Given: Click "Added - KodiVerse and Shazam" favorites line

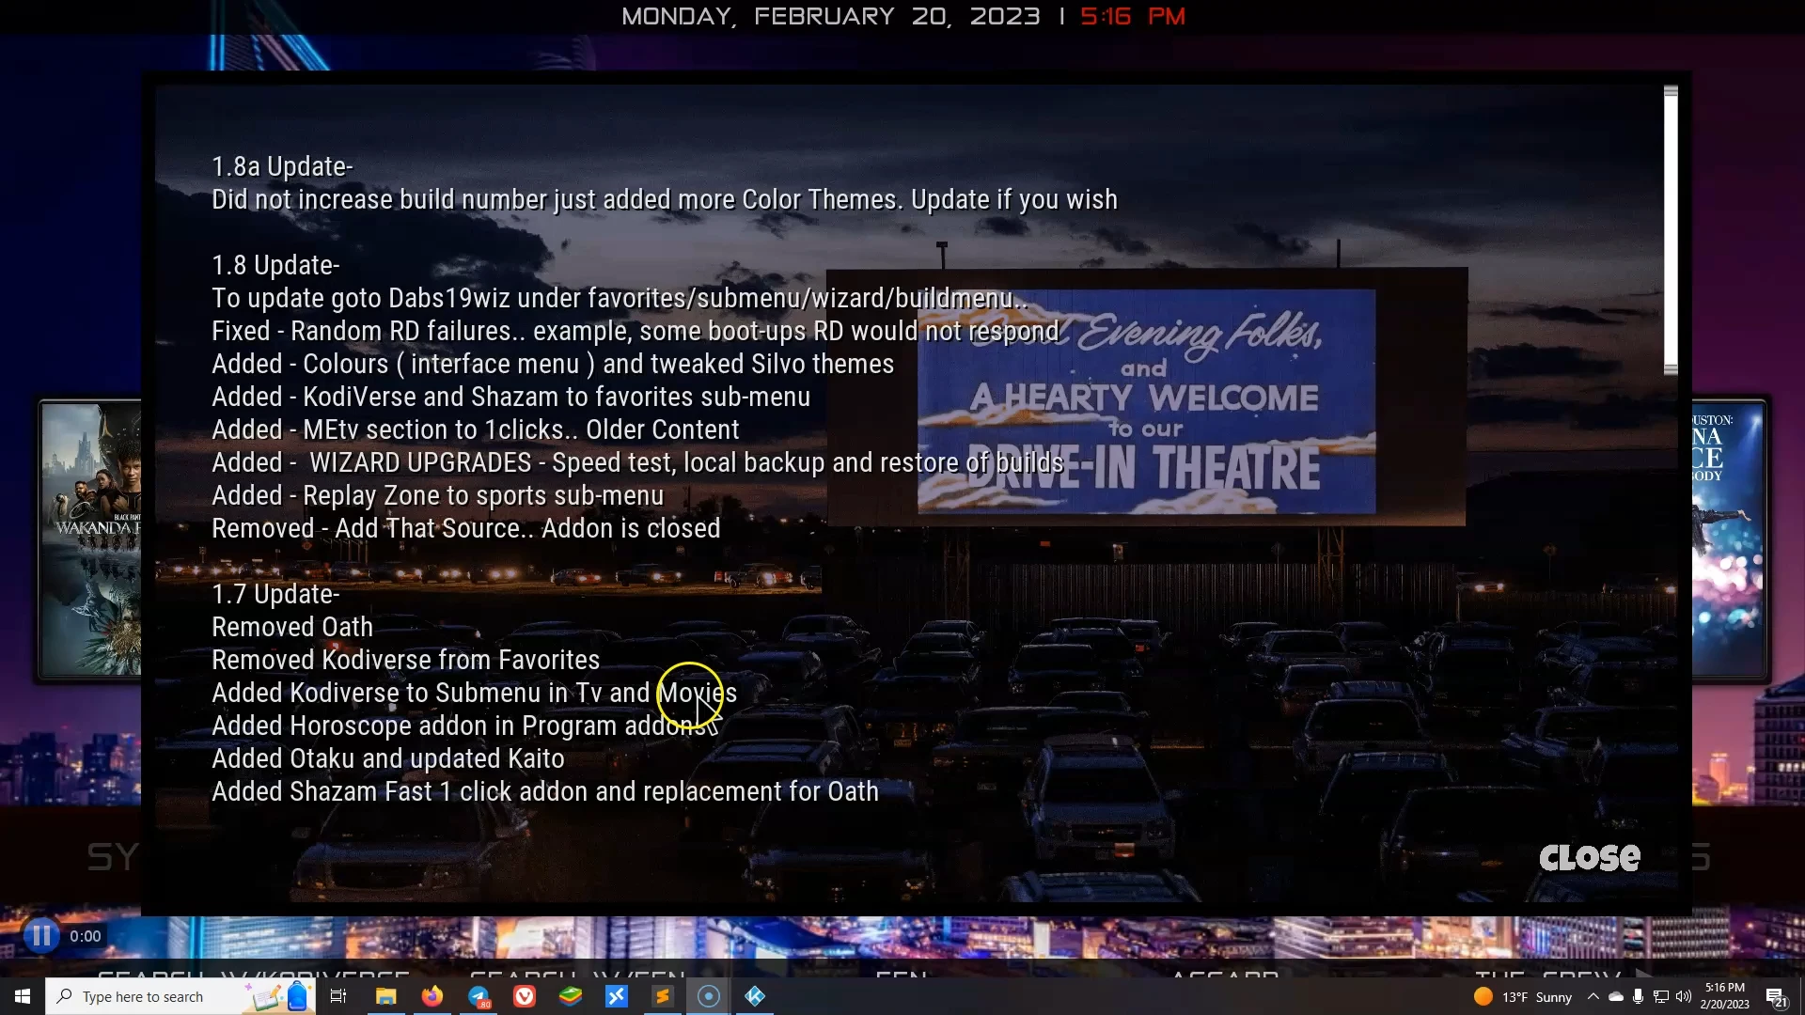Looking at the screenshot, I should (x=511, y=398).
